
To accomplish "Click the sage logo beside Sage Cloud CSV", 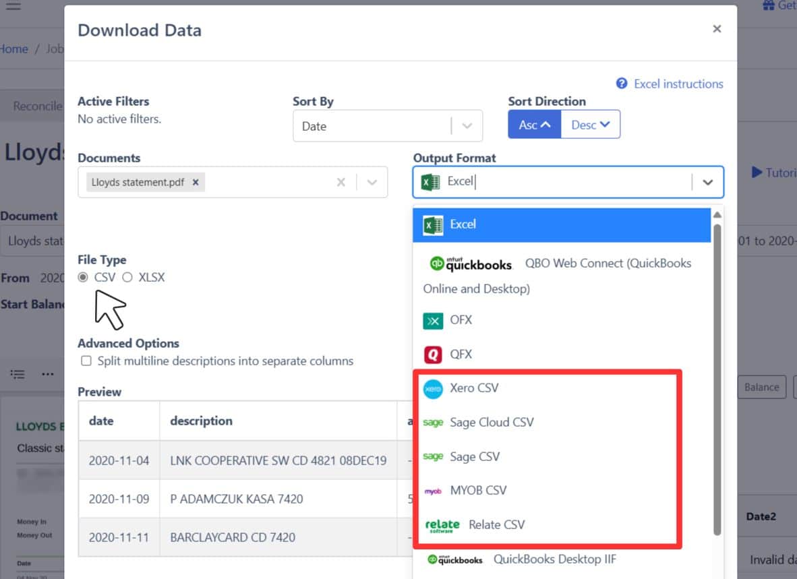I will tap(433, 423).
